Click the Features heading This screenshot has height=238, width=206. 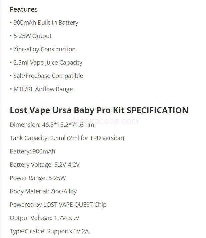click(x=24, y=9)
